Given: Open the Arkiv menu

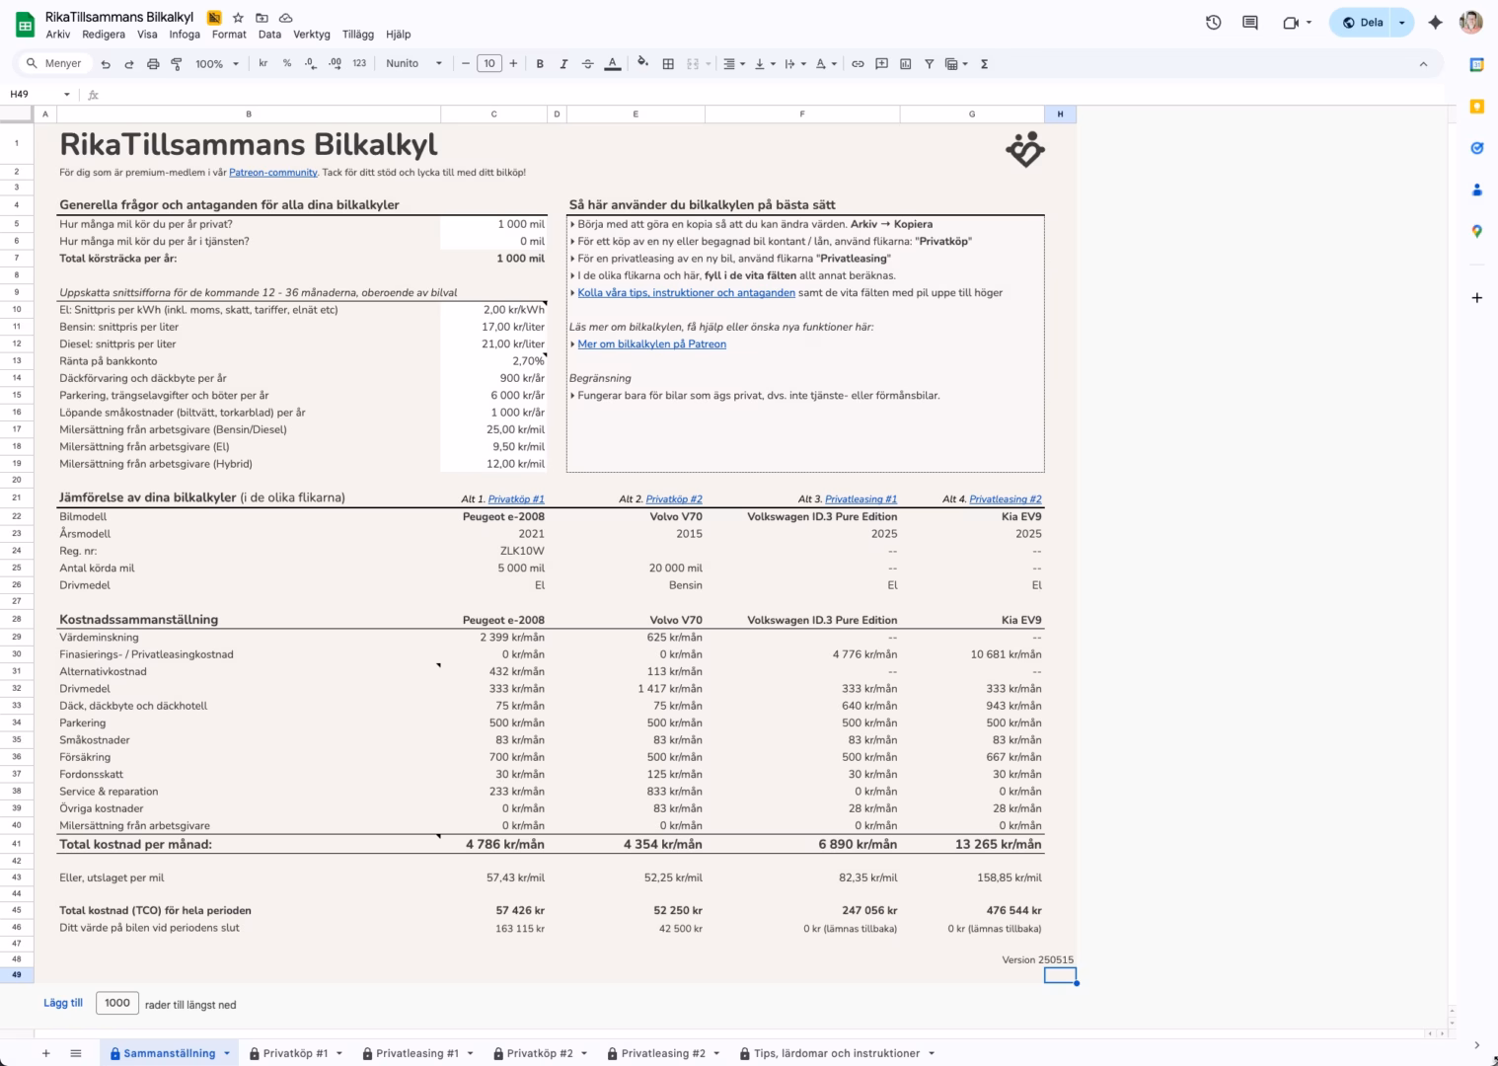Looking at the screenshot, I should (58, 35).
